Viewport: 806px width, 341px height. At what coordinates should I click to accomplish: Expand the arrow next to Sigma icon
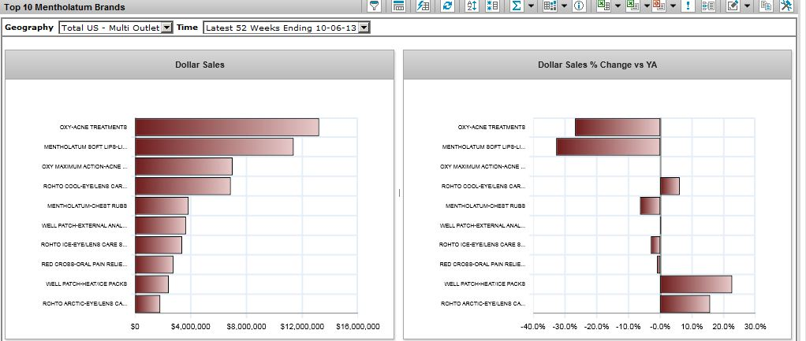click(532, 6)
